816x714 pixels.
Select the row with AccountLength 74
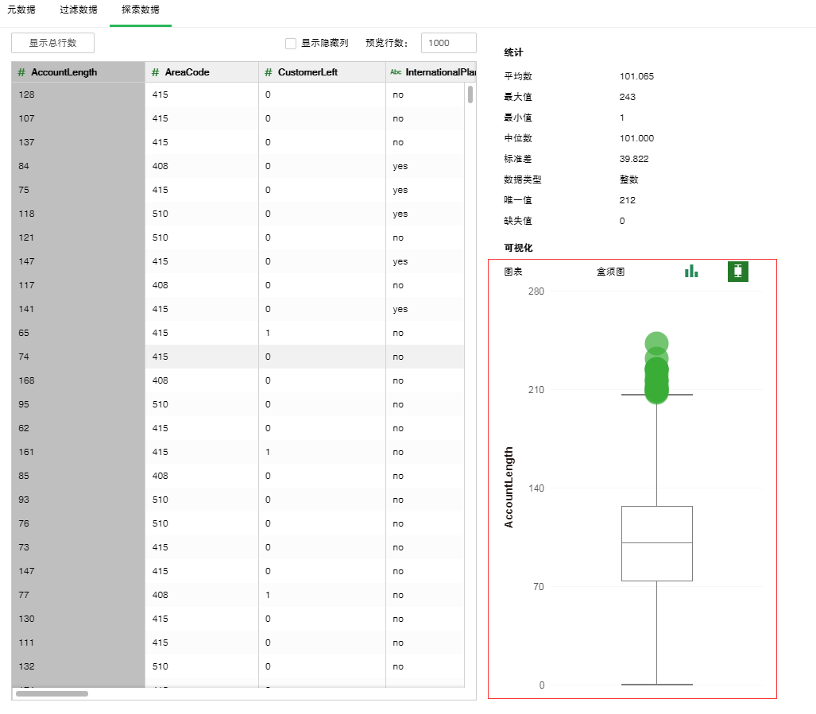click(238, 357)
